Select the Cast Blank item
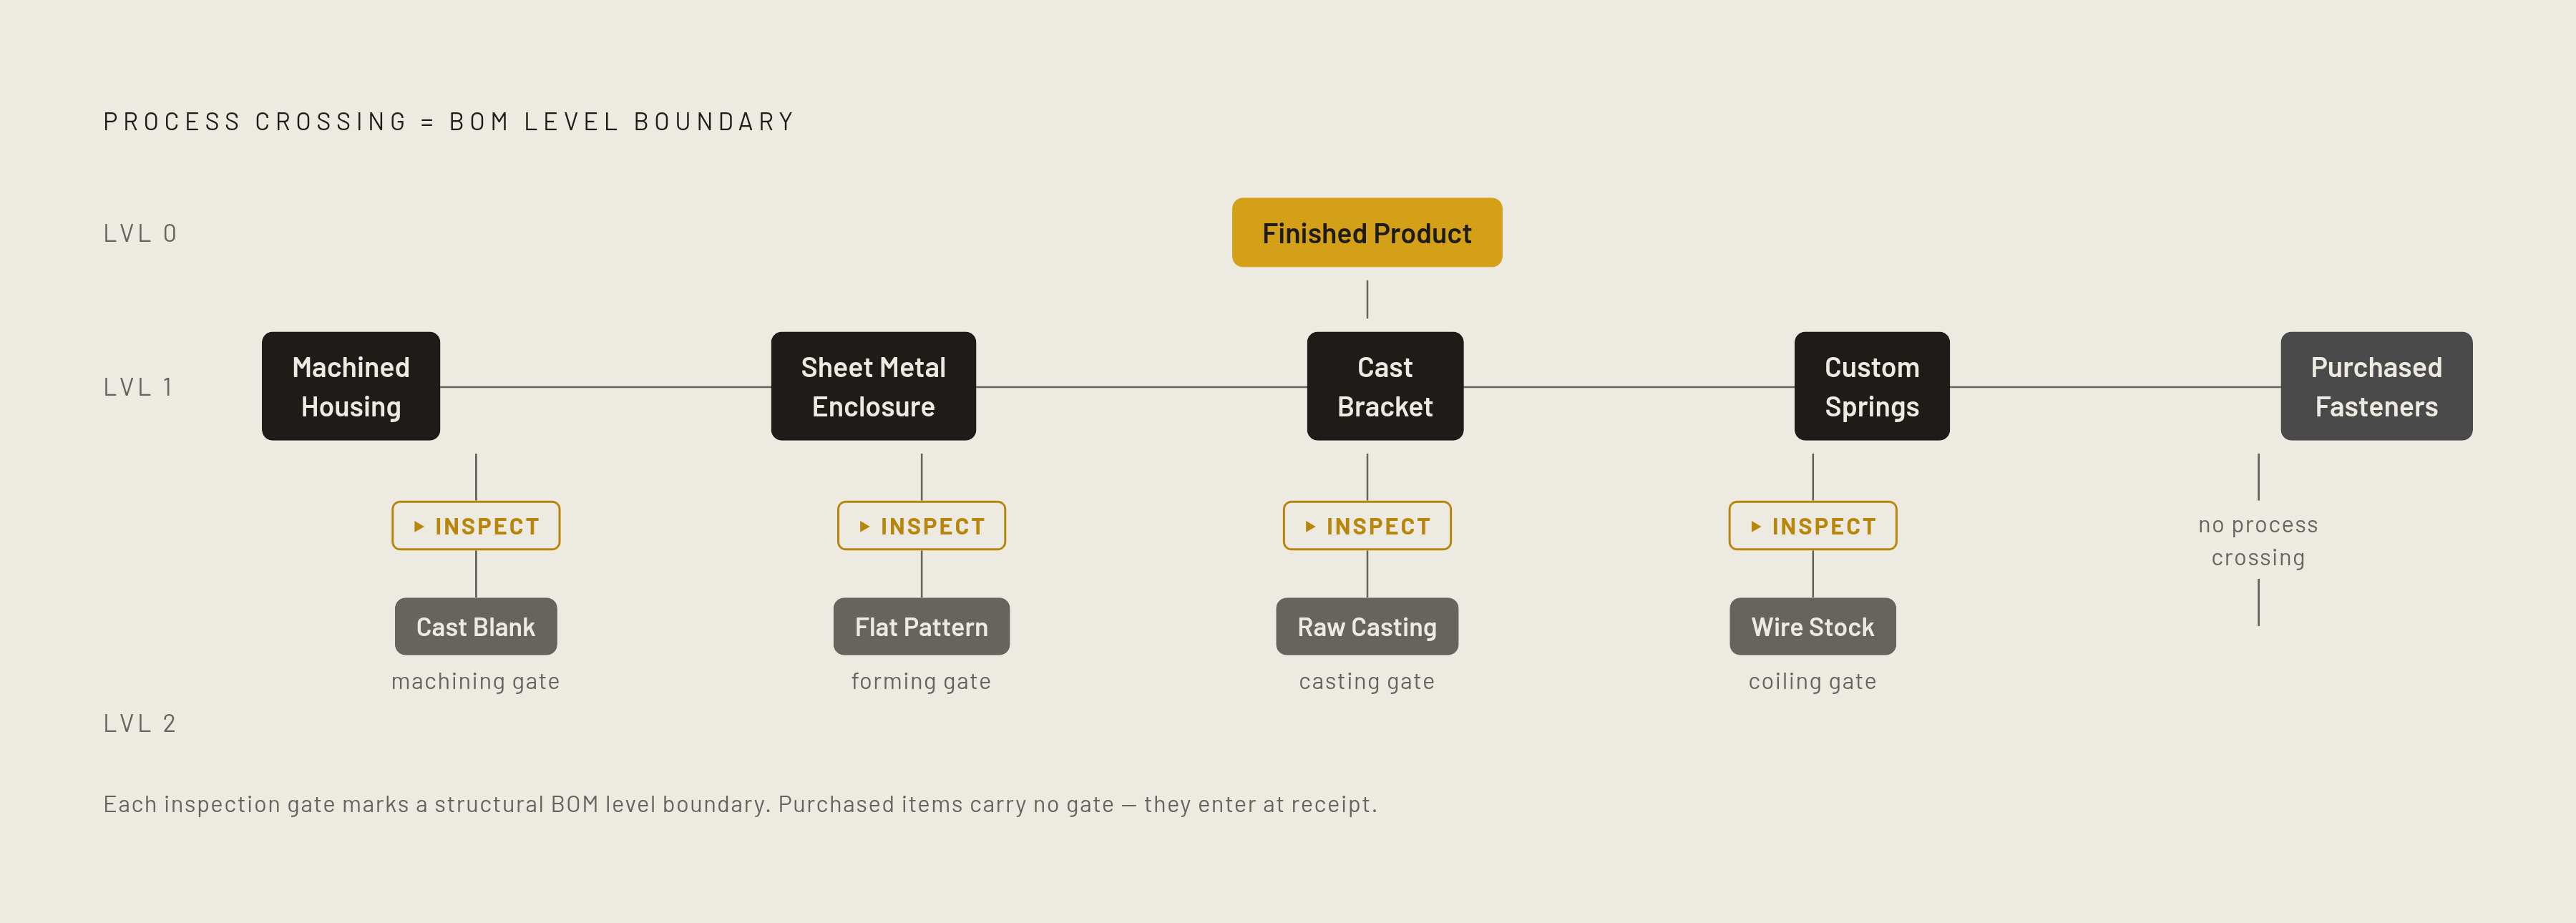 pyautogui.click(x=476, y=627)
